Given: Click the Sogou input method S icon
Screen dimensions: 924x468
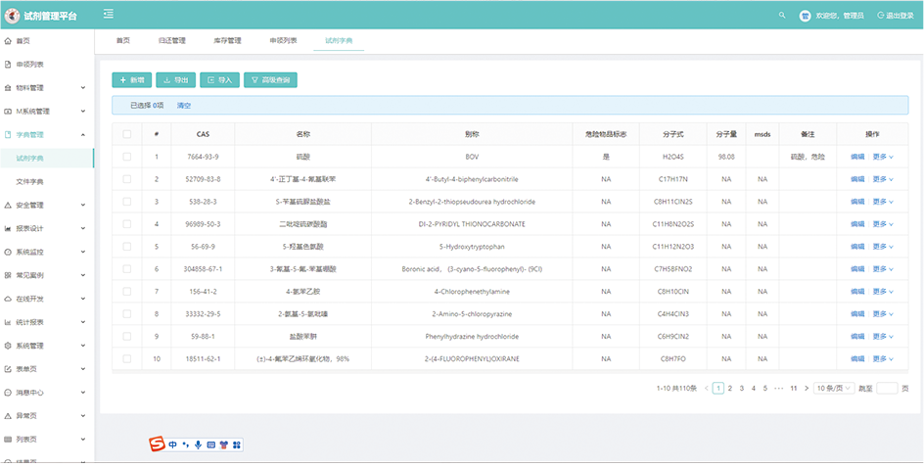Looking at the screenshot, I should click(x=157, y=445).
